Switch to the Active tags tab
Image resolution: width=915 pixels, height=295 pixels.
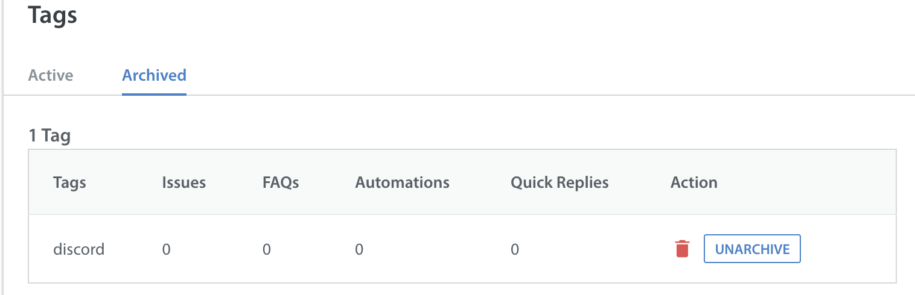51,75
